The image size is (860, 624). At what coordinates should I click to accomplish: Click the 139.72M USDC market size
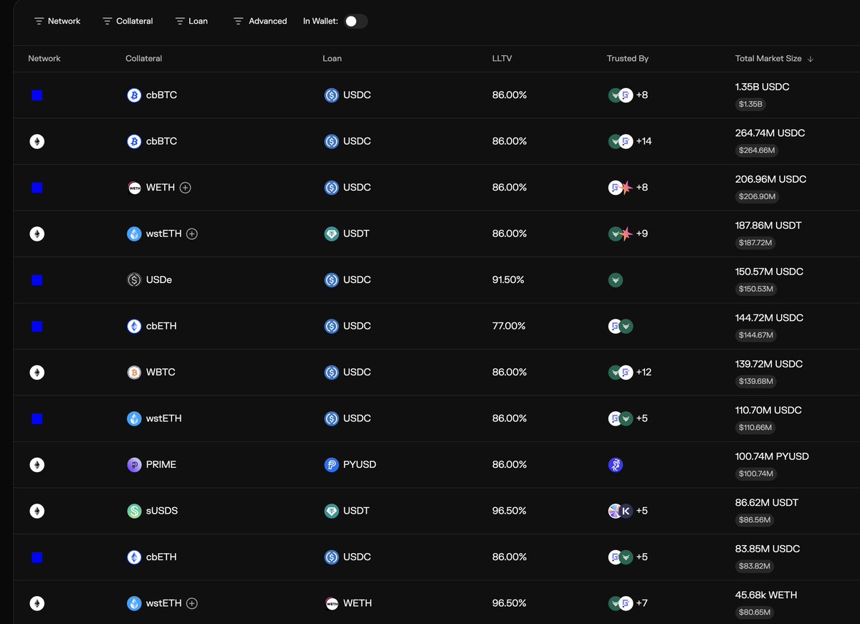[770, 364]
